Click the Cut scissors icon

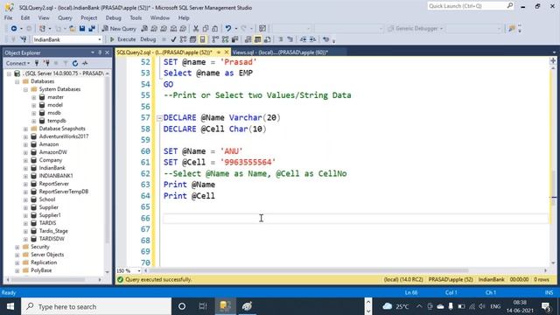pos(196,29)
